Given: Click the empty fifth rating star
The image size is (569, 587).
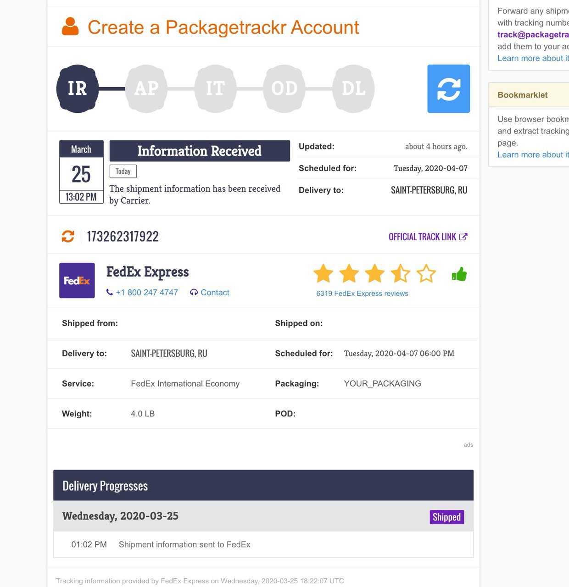Looking at the screenshot, I should (426, 274).
